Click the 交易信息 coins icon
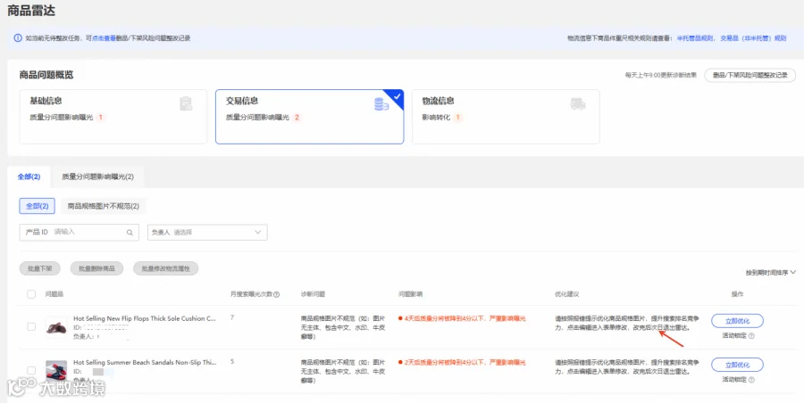 (x=381, y=104)
